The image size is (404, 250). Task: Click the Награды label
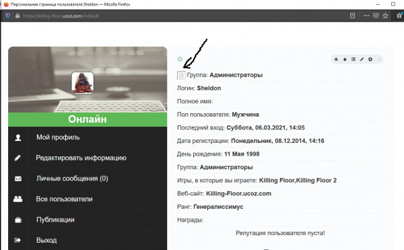click(x=190, y=220)
